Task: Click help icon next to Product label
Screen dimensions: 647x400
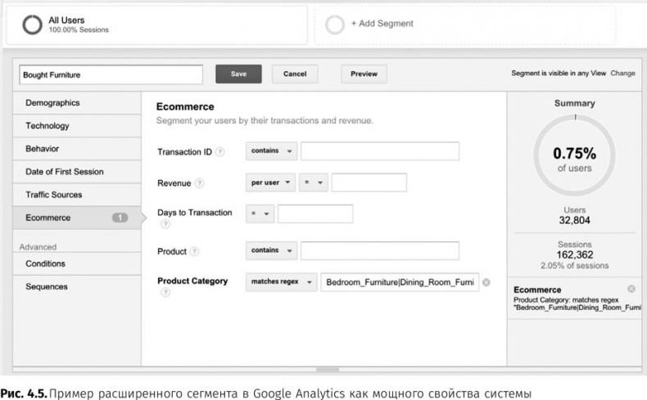Action: pos(195,252)
